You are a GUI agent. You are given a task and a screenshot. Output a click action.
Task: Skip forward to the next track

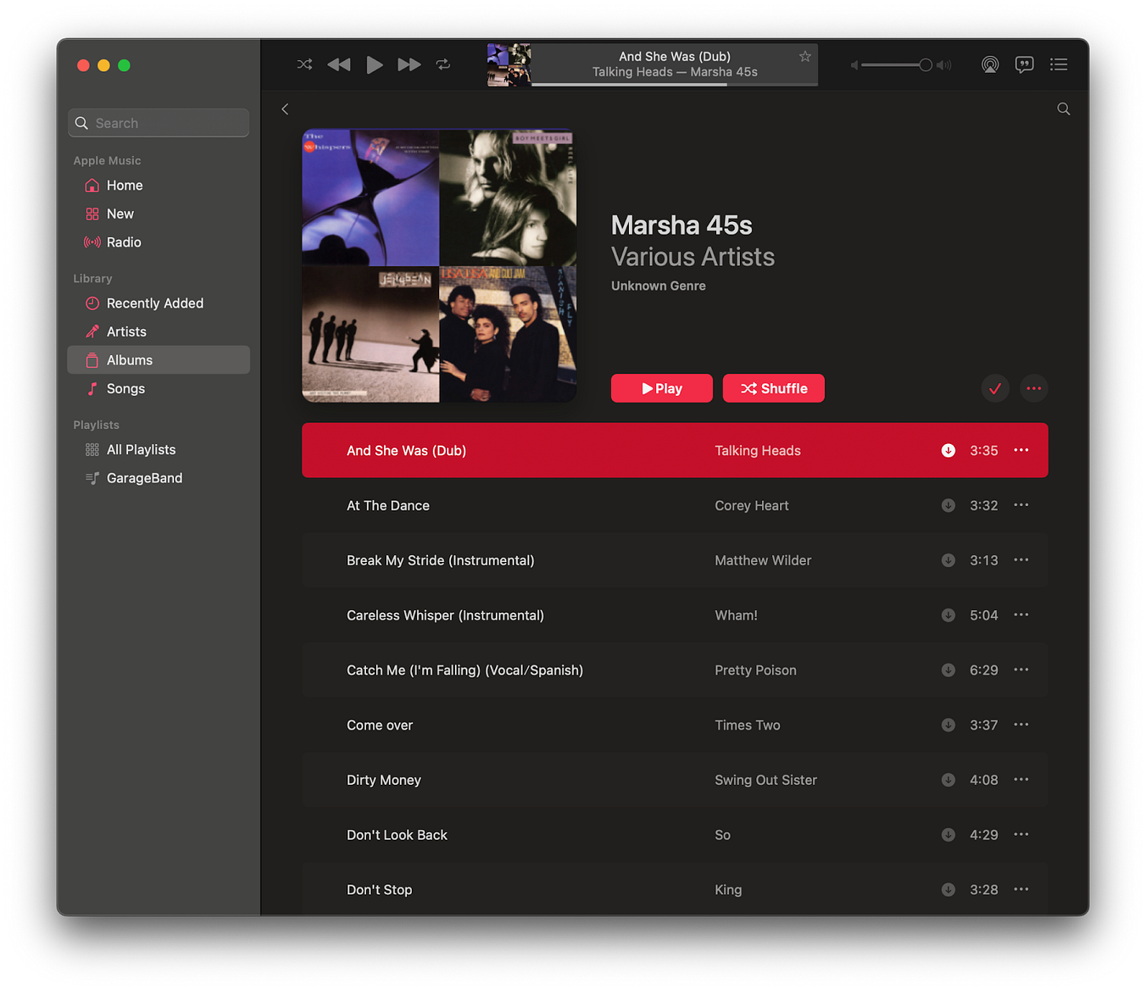tap(409, 65)
